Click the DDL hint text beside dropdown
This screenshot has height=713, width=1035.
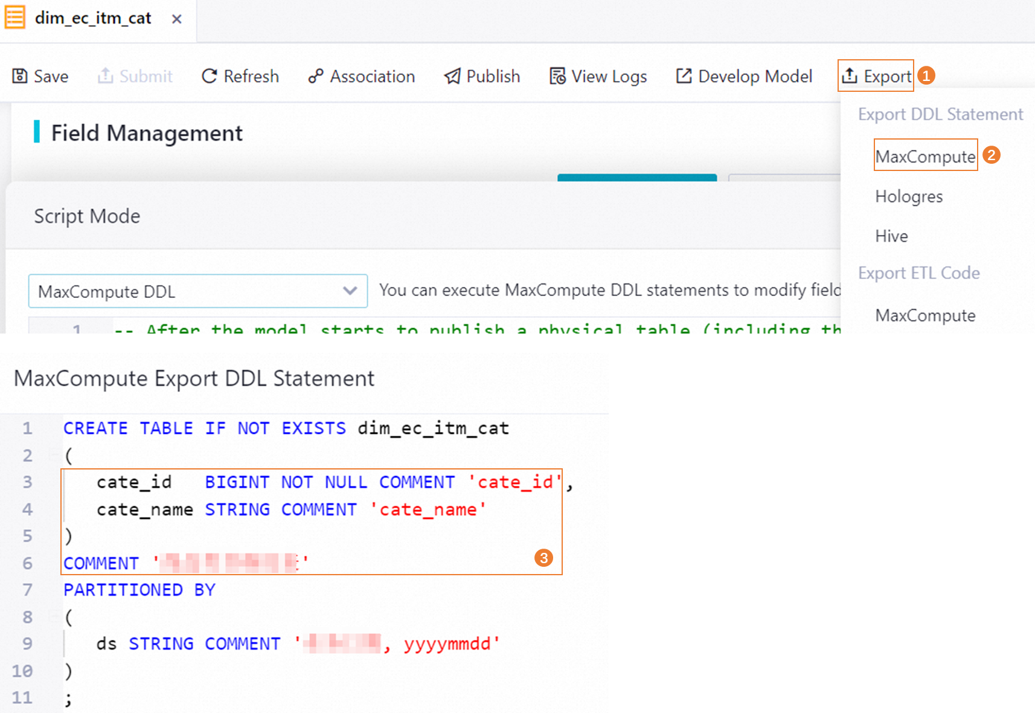[610, 290]
